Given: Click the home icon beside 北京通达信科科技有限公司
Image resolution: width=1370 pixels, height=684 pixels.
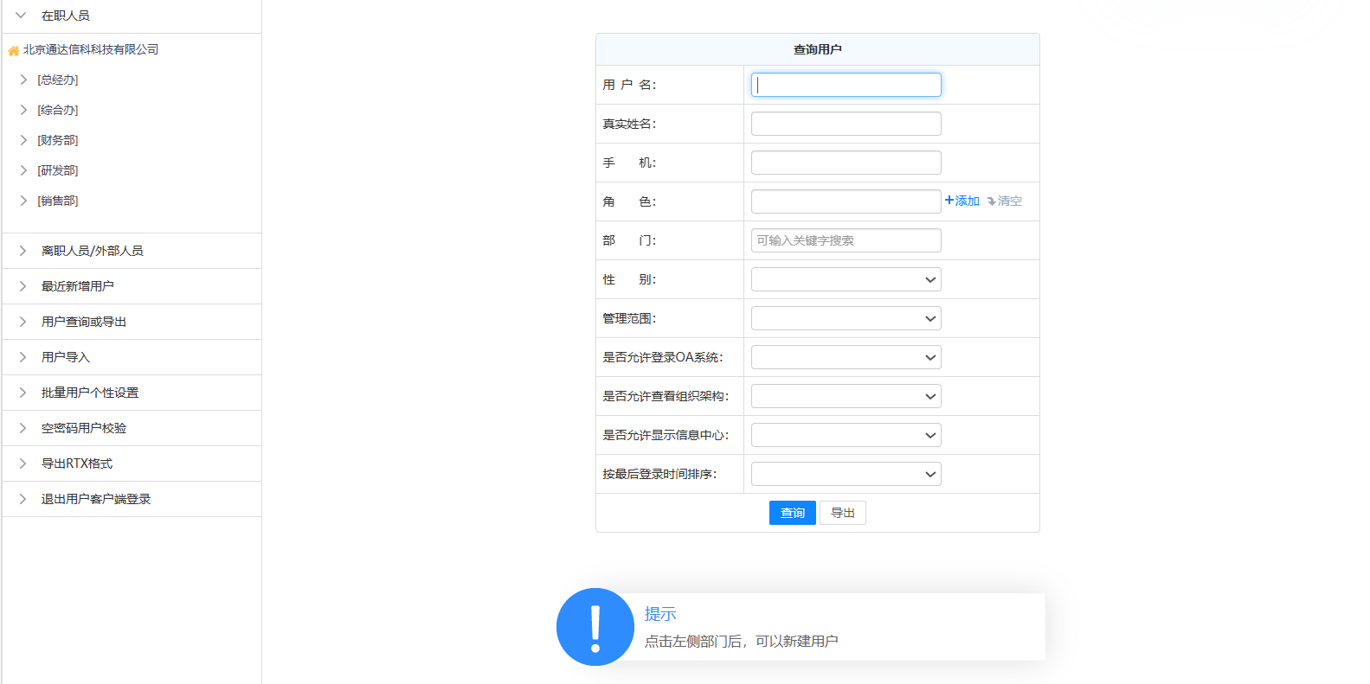Looking at the screenshot, I should [13, 51].
